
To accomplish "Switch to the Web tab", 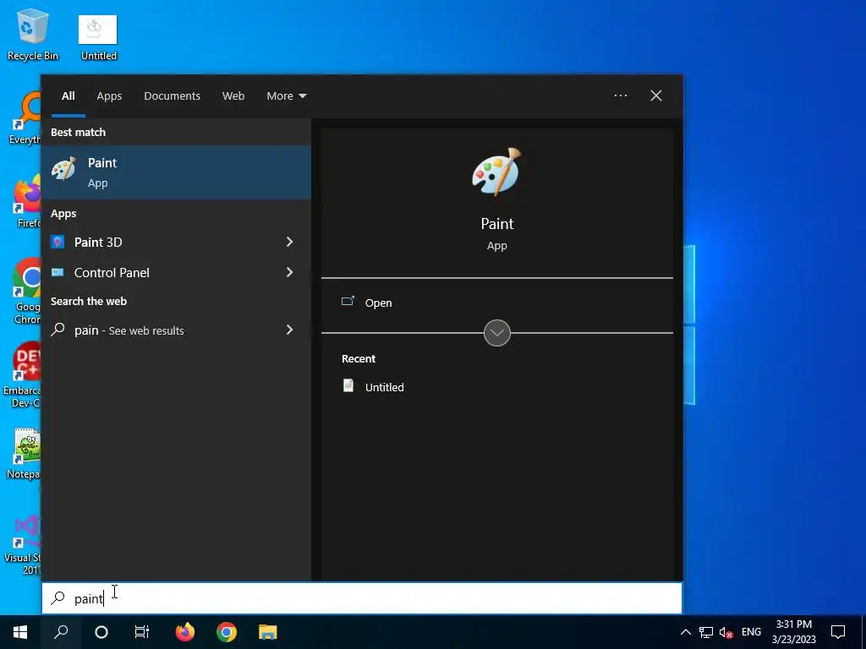I will (233, 96).
